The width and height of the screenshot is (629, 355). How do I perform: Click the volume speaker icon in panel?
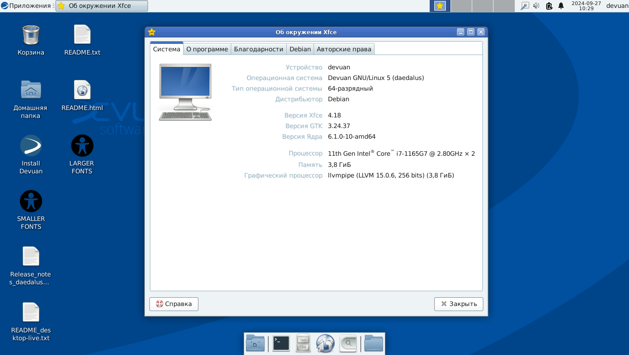pyautogui.click(x=536, y=6)
